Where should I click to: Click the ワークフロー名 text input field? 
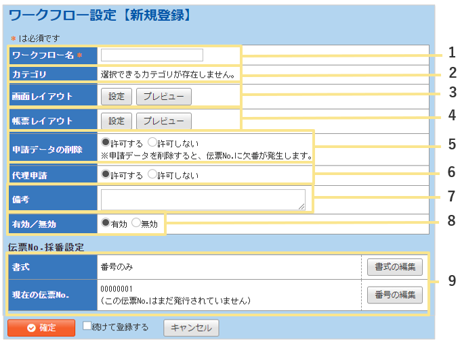click(152, 55)
